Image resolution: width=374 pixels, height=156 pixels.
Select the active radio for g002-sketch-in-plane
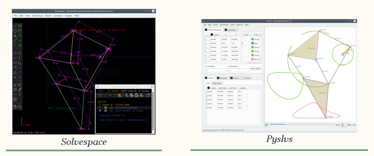[x=100, y=111]
